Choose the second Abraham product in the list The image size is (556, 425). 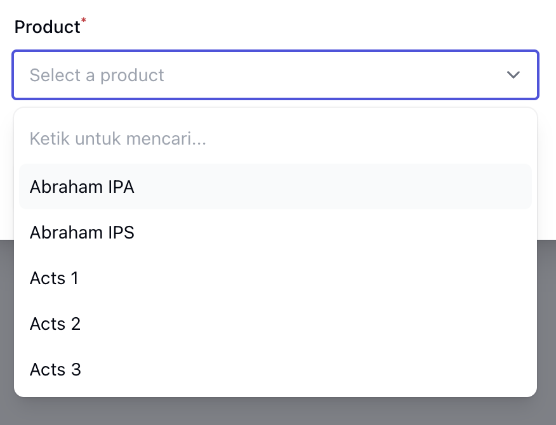pos(275,232)
